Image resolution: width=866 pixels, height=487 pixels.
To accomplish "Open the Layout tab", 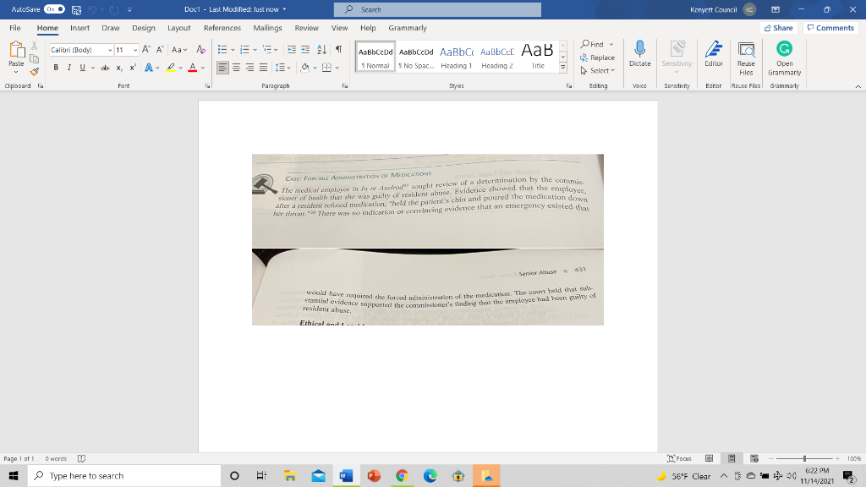I will 179,28.
